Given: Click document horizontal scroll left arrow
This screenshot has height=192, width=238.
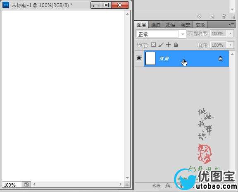Looking at the screenshot, I should click(x=34, y=185).
